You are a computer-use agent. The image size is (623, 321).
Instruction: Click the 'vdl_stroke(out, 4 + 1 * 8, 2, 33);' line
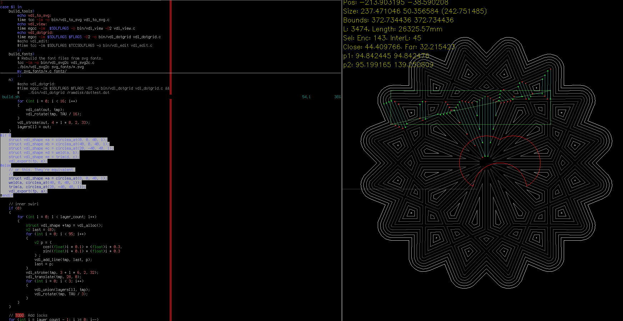click(54, 122)
